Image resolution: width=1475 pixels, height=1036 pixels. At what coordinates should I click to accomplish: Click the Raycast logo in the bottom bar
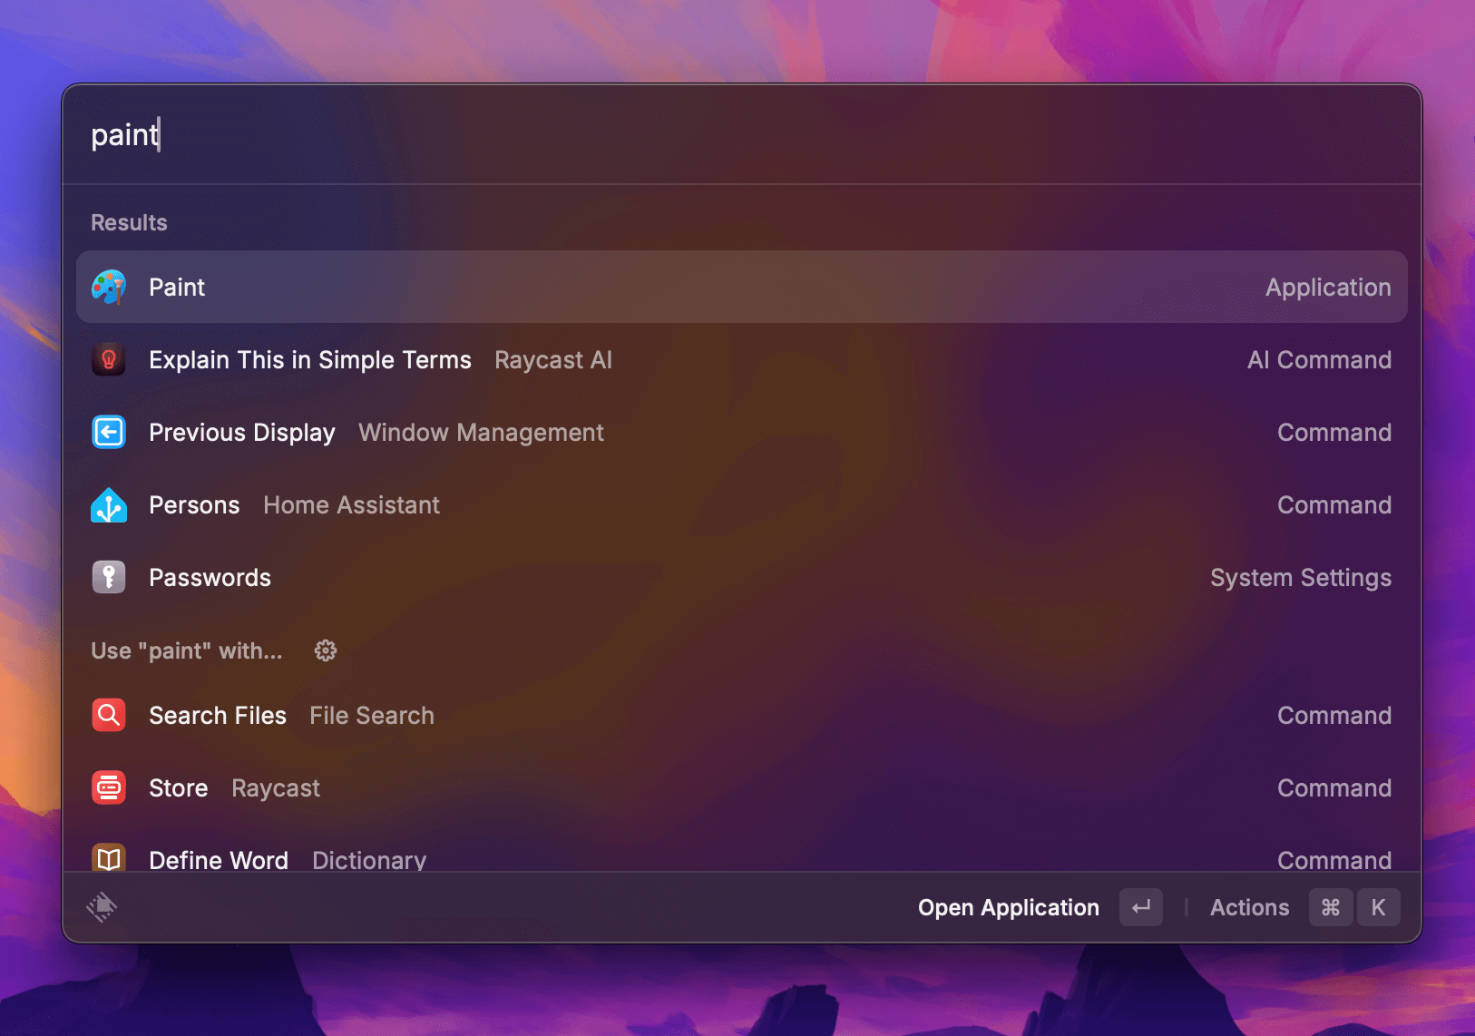tap(103, 906)
